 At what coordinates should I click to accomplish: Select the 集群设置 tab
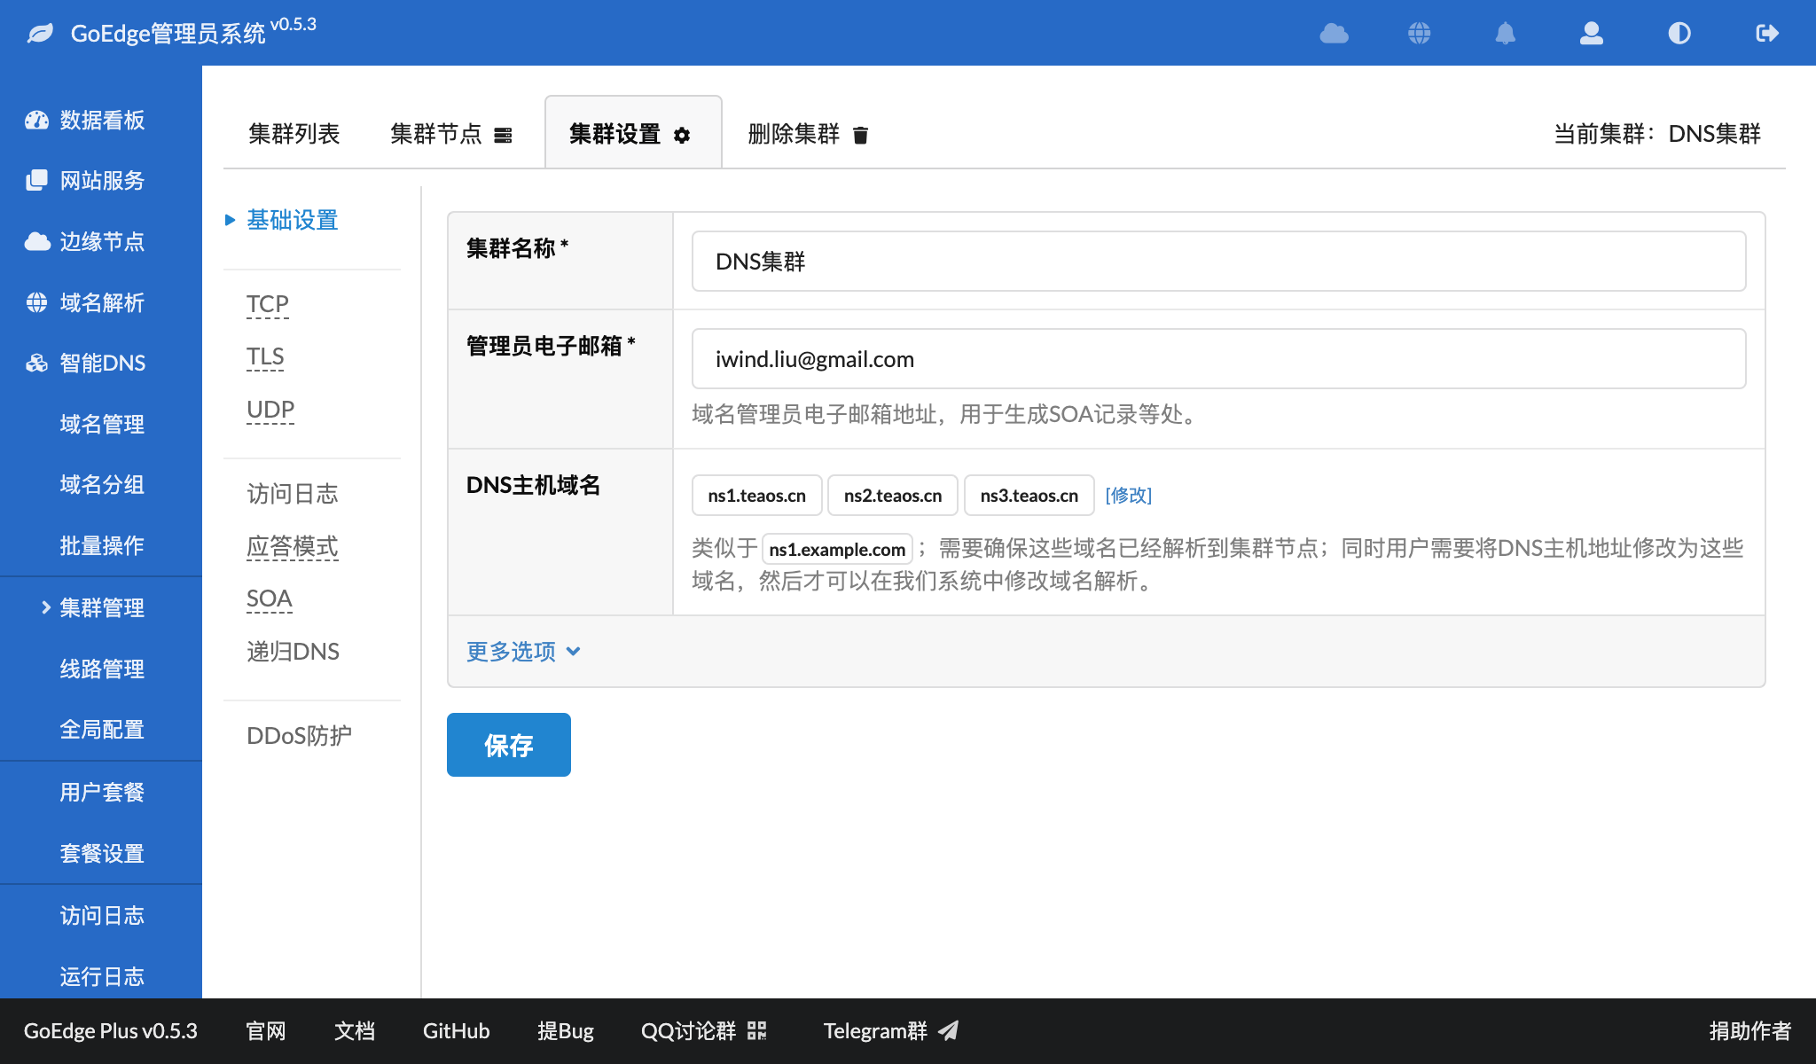[x=632, y=133]
